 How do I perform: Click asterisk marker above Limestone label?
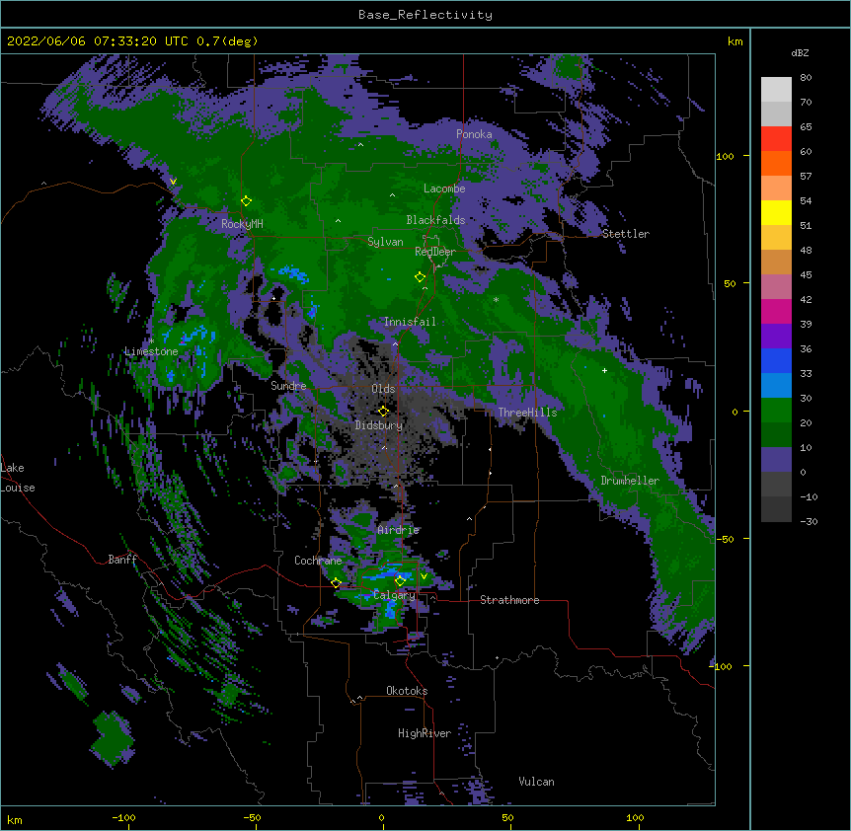(x=151, y=341)
